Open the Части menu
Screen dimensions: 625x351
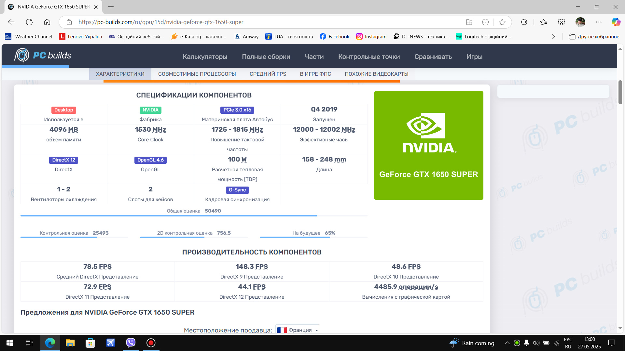click(x=314, y=57)
